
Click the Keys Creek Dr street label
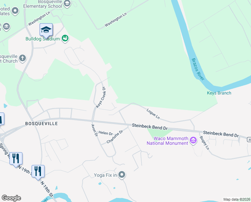pos(101,97)
